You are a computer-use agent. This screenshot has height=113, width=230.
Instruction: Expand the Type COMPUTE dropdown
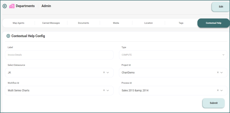pos(223,55)
